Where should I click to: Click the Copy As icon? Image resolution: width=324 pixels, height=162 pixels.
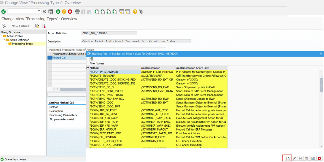tap(37, 26)
